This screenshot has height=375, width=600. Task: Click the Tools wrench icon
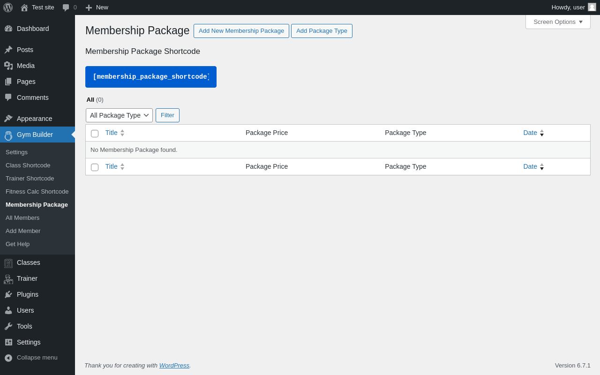pyautogui.click(x=8, y=326)
